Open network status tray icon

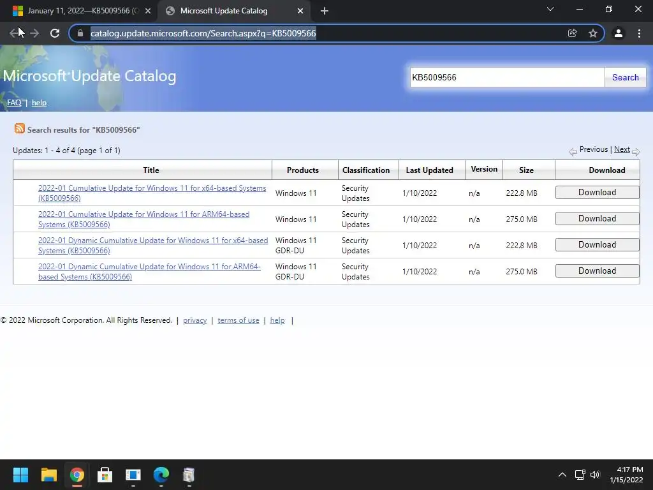pyautogui.click(x=580, y=475)
